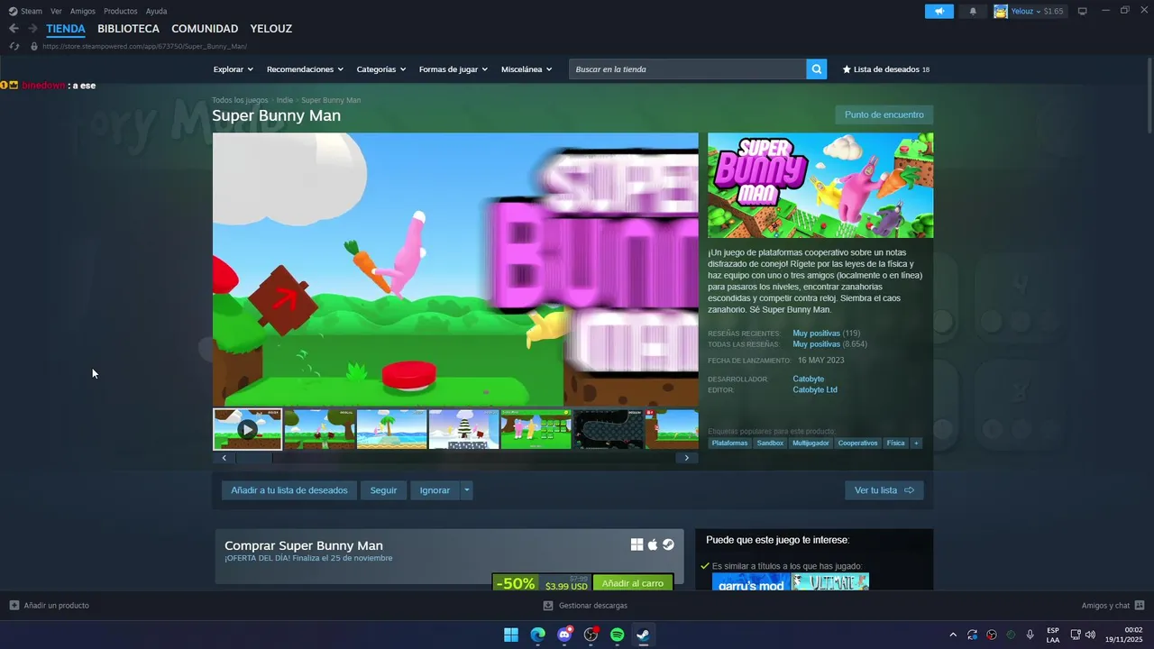Screen dimensions: 1154x649
Task: Click the volume tray icon
Action: click(1090, 635)
